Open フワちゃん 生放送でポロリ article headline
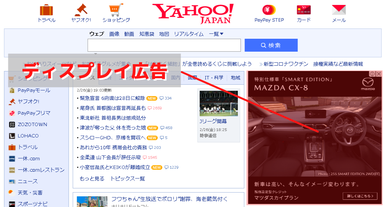This screenshot has height=207, width=386. 169,199
